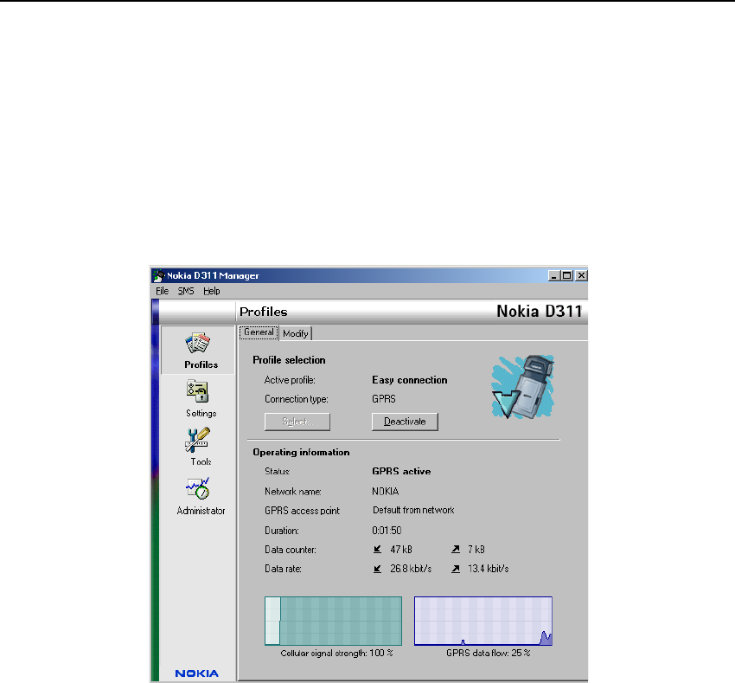Minimize the Nokia D311 Manager window
735x683 pixels.
[554, 275]
